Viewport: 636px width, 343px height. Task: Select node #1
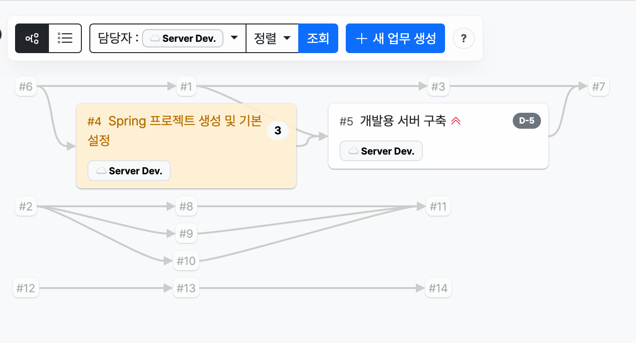pos(186,86)
